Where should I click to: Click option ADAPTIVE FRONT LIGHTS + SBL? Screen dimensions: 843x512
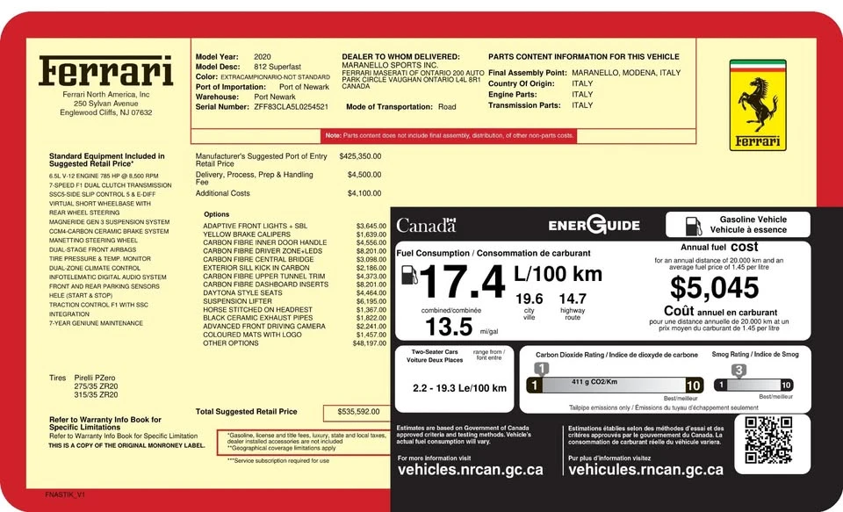coord(256,226)
